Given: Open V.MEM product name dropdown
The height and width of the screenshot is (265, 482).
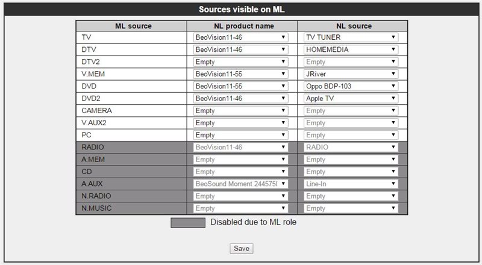Looking at the screenshot, I should [241, 74].
